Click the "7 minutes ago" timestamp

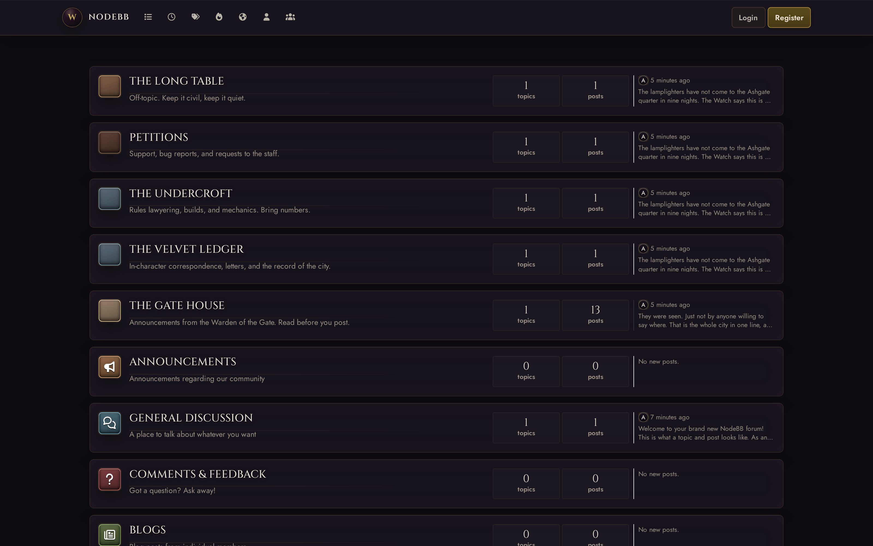tap(669, 417)
